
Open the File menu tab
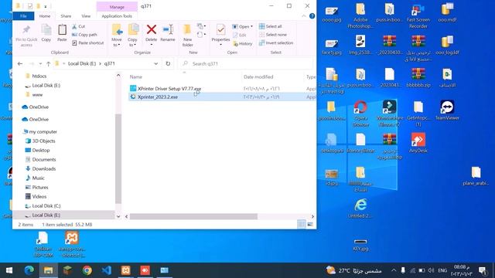point(23,16)
